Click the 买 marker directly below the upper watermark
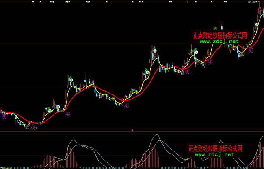The width and height of the screenshot is (264, 169). tap(210, 62)
